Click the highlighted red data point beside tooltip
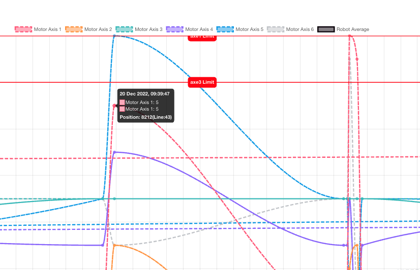Screen dimensions: 420x270 tap(114, 106)
